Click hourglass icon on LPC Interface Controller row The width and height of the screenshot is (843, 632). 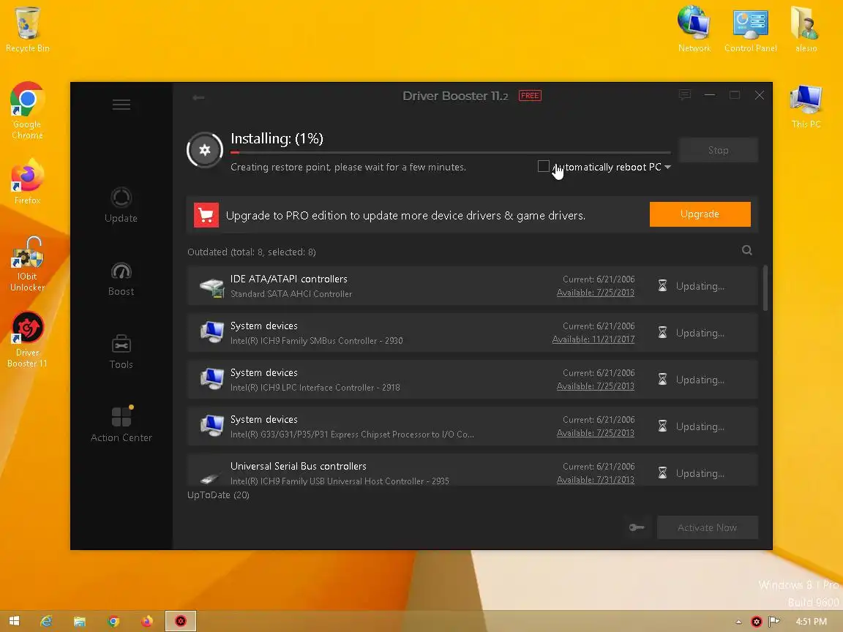pyautogui.click(x=662, y=380)
